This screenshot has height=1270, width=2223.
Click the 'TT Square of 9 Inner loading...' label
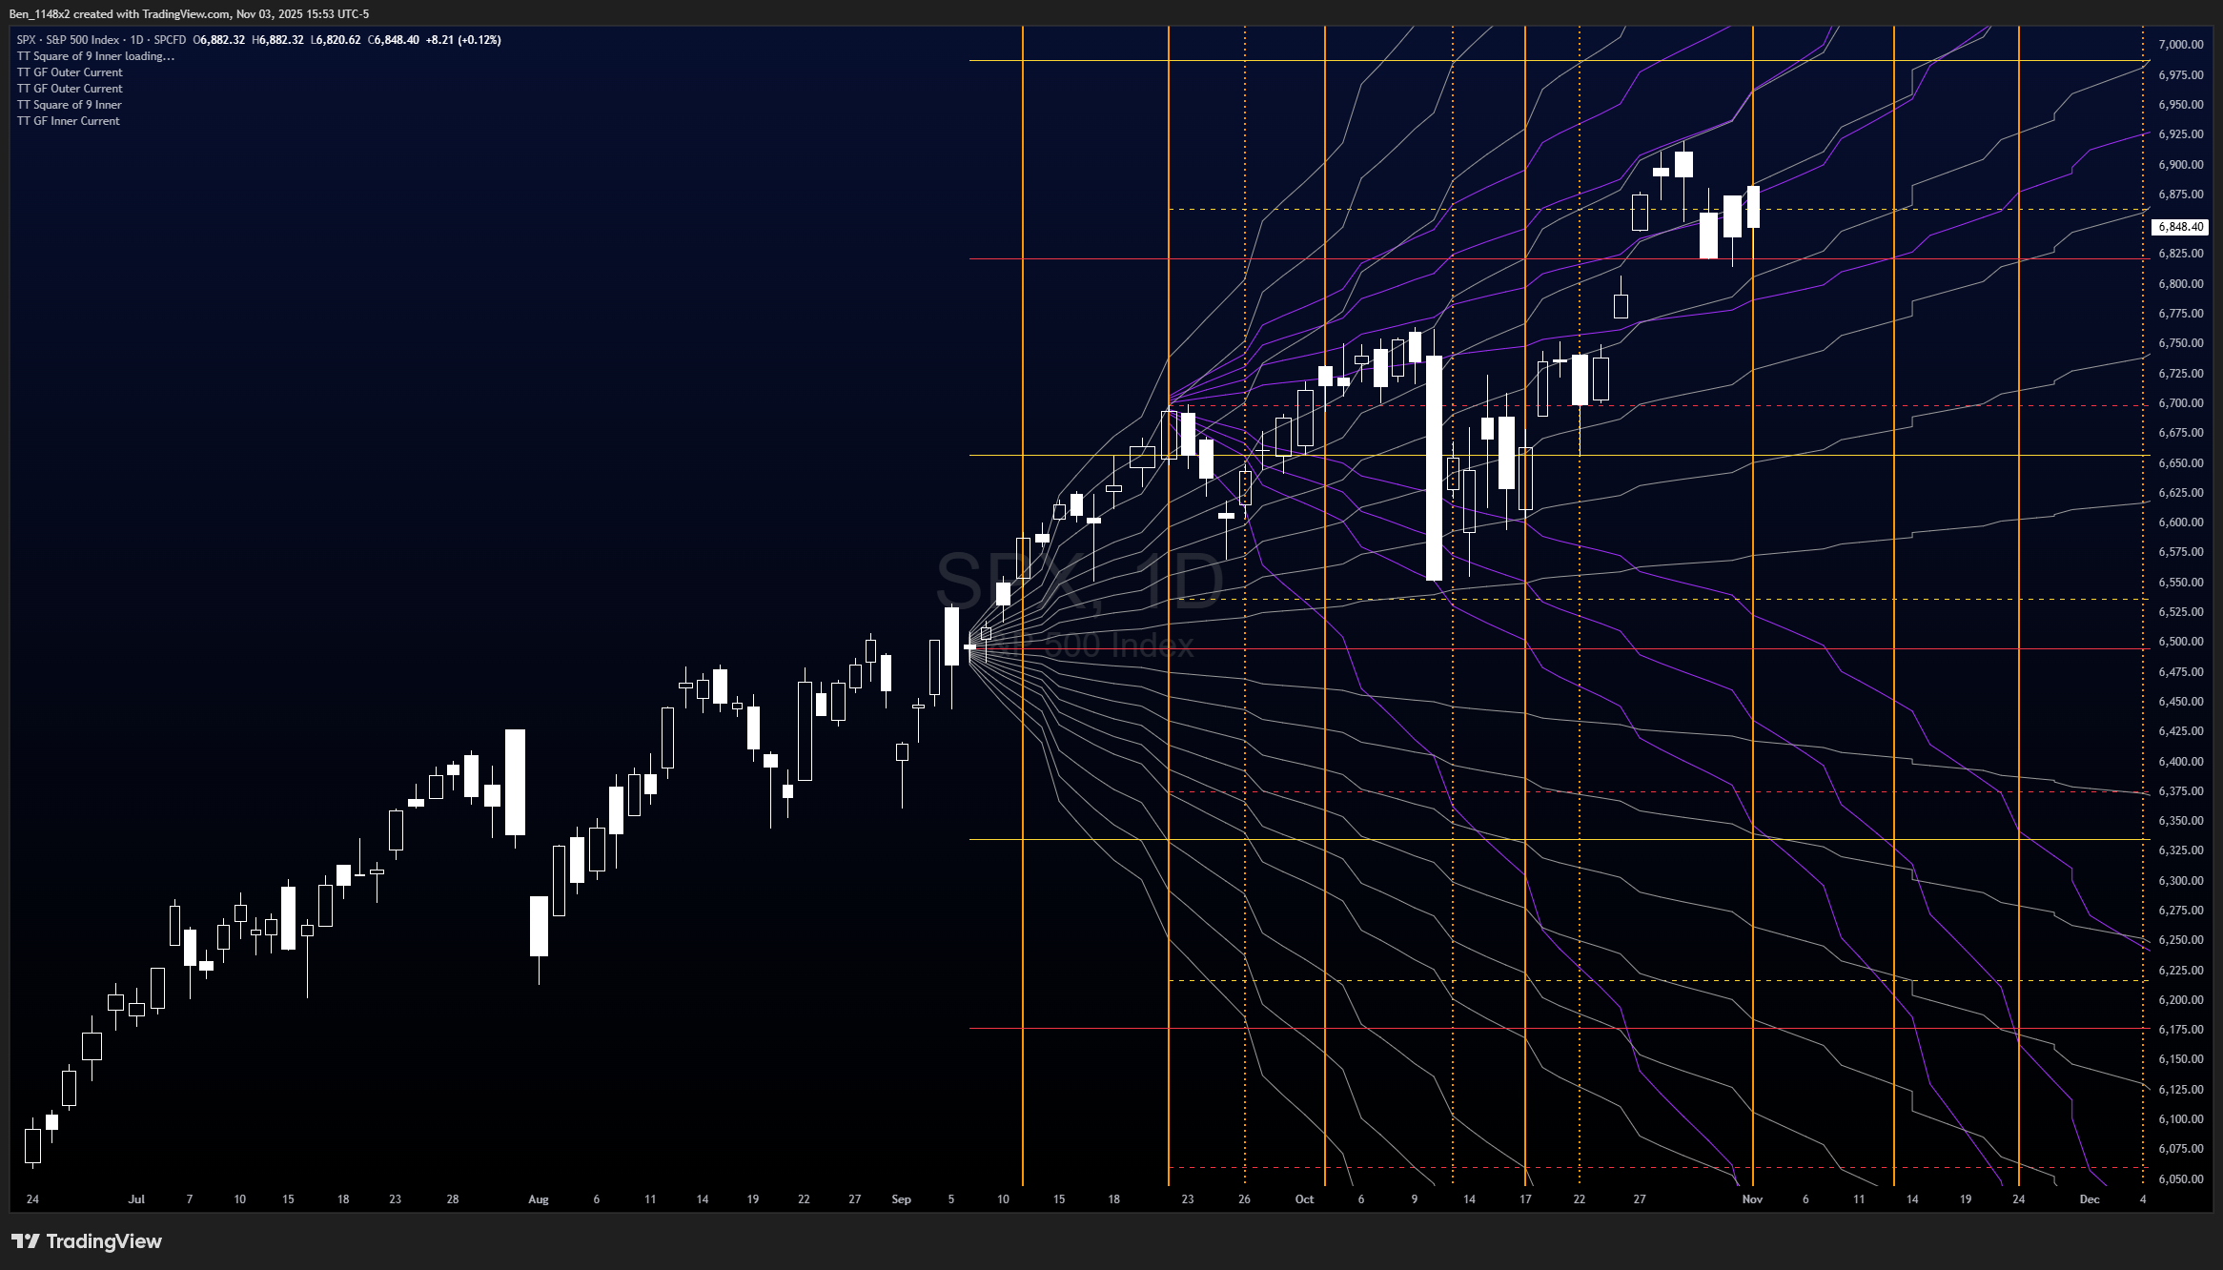point(95,56)
